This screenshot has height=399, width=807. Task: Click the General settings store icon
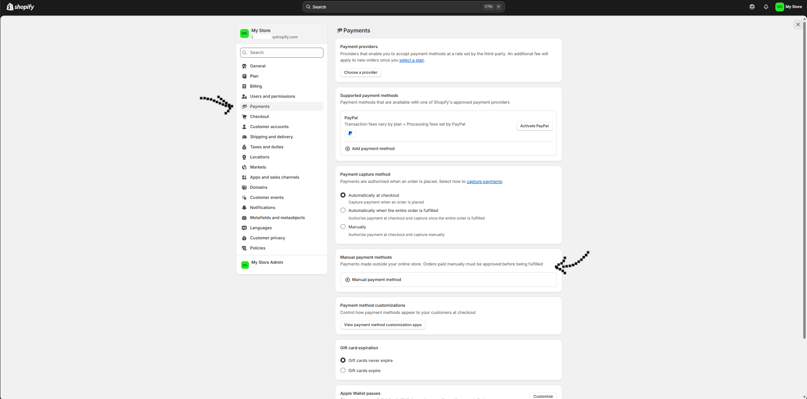(244, 66)
